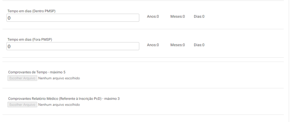Click the "(Referente à Inscrição PcD)" text
The height and width of the screenshot is (122, 290).
[x=80, y=99]
